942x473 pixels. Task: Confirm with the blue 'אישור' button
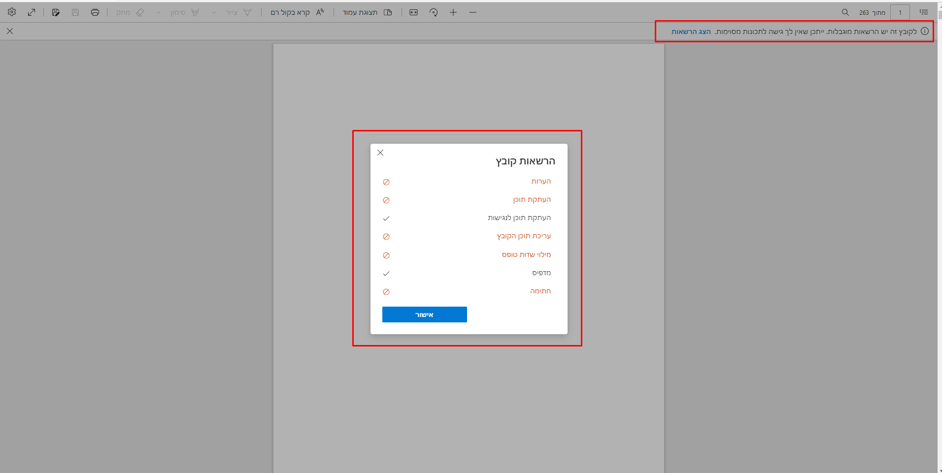pyautogui.click(x=425, y=315)
